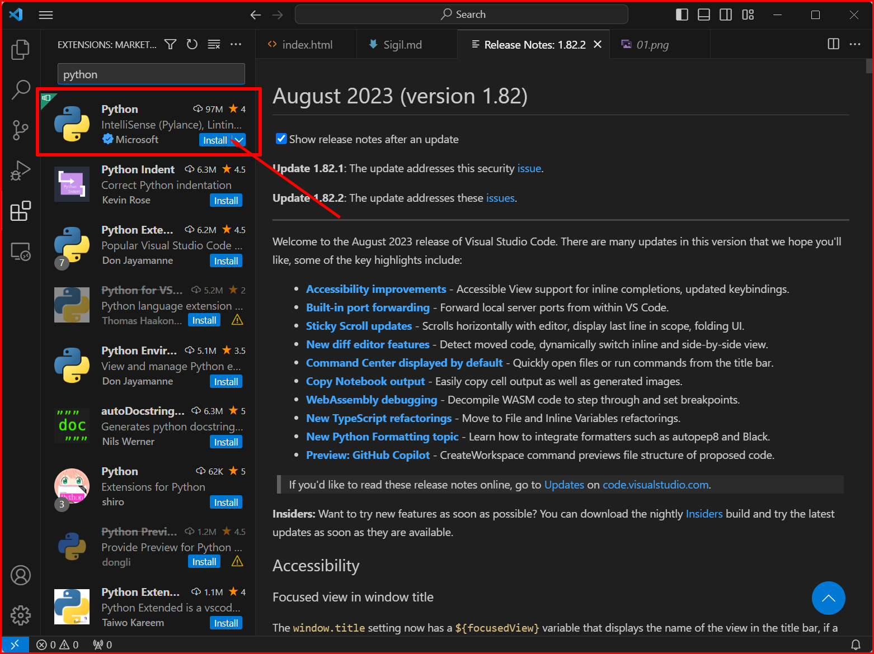
Task: Open the issues link for Update 1.82.2
Action: 500,198
